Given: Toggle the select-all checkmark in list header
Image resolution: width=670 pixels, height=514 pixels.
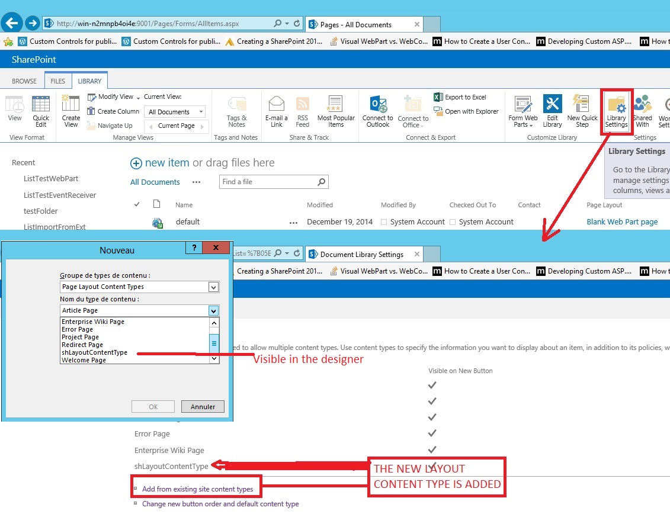Looking at the screenshot, I should tap(137, 204).
